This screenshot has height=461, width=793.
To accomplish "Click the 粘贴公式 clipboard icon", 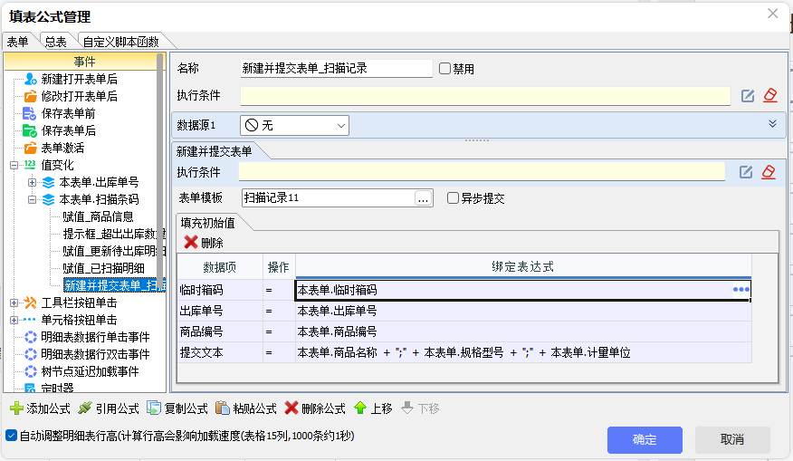I will (223, 408).
